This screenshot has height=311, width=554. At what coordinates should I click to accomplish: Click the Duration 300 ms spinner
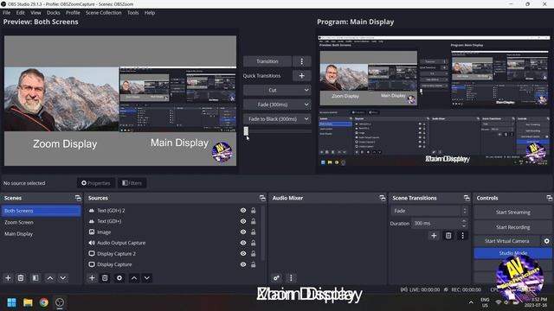pyautogui.click(x=440, y=223)
